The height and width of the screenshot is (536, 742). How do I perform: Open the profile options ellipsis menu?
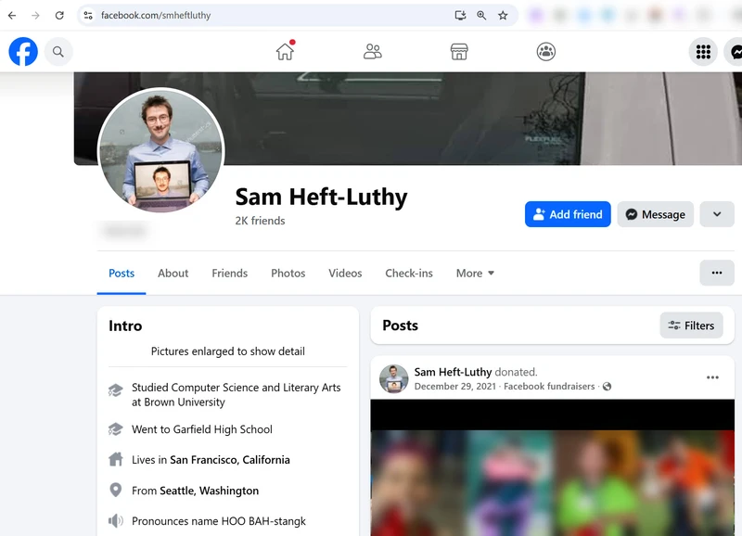[716, 273]
